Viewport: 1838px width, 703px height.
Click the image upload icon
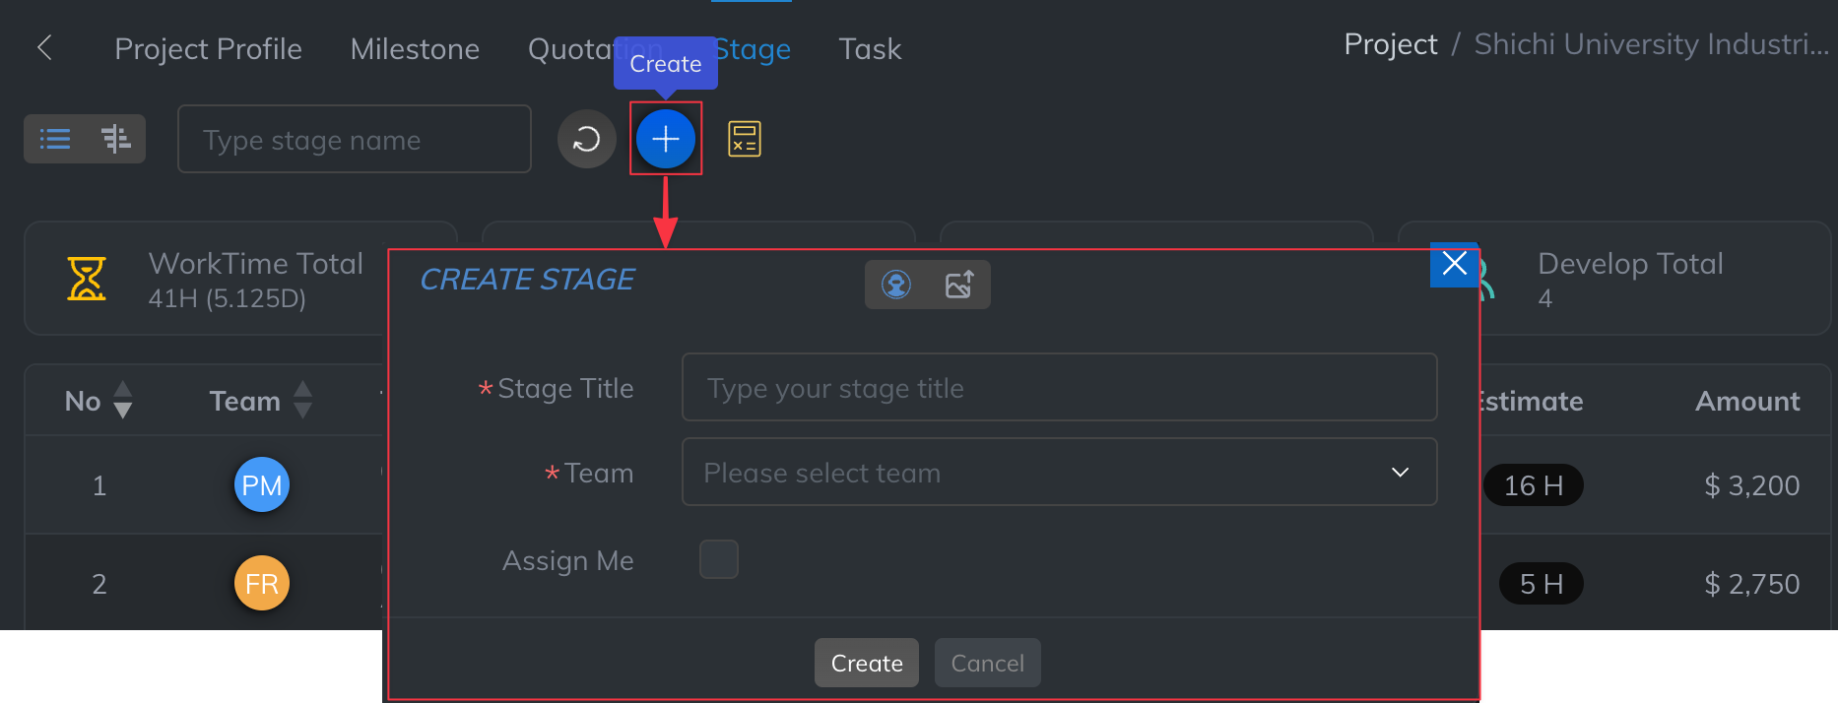click(959, 285)
